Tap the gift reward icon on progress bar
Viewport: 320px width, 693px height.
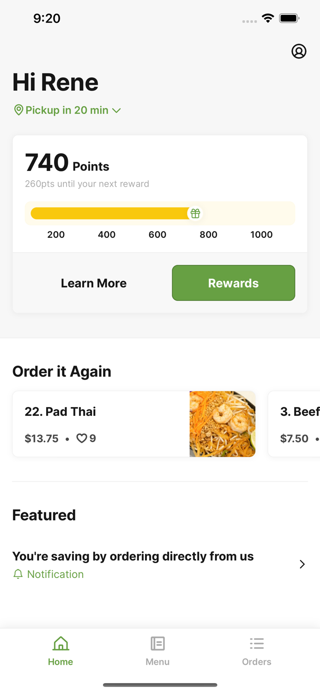click(195, 213)
